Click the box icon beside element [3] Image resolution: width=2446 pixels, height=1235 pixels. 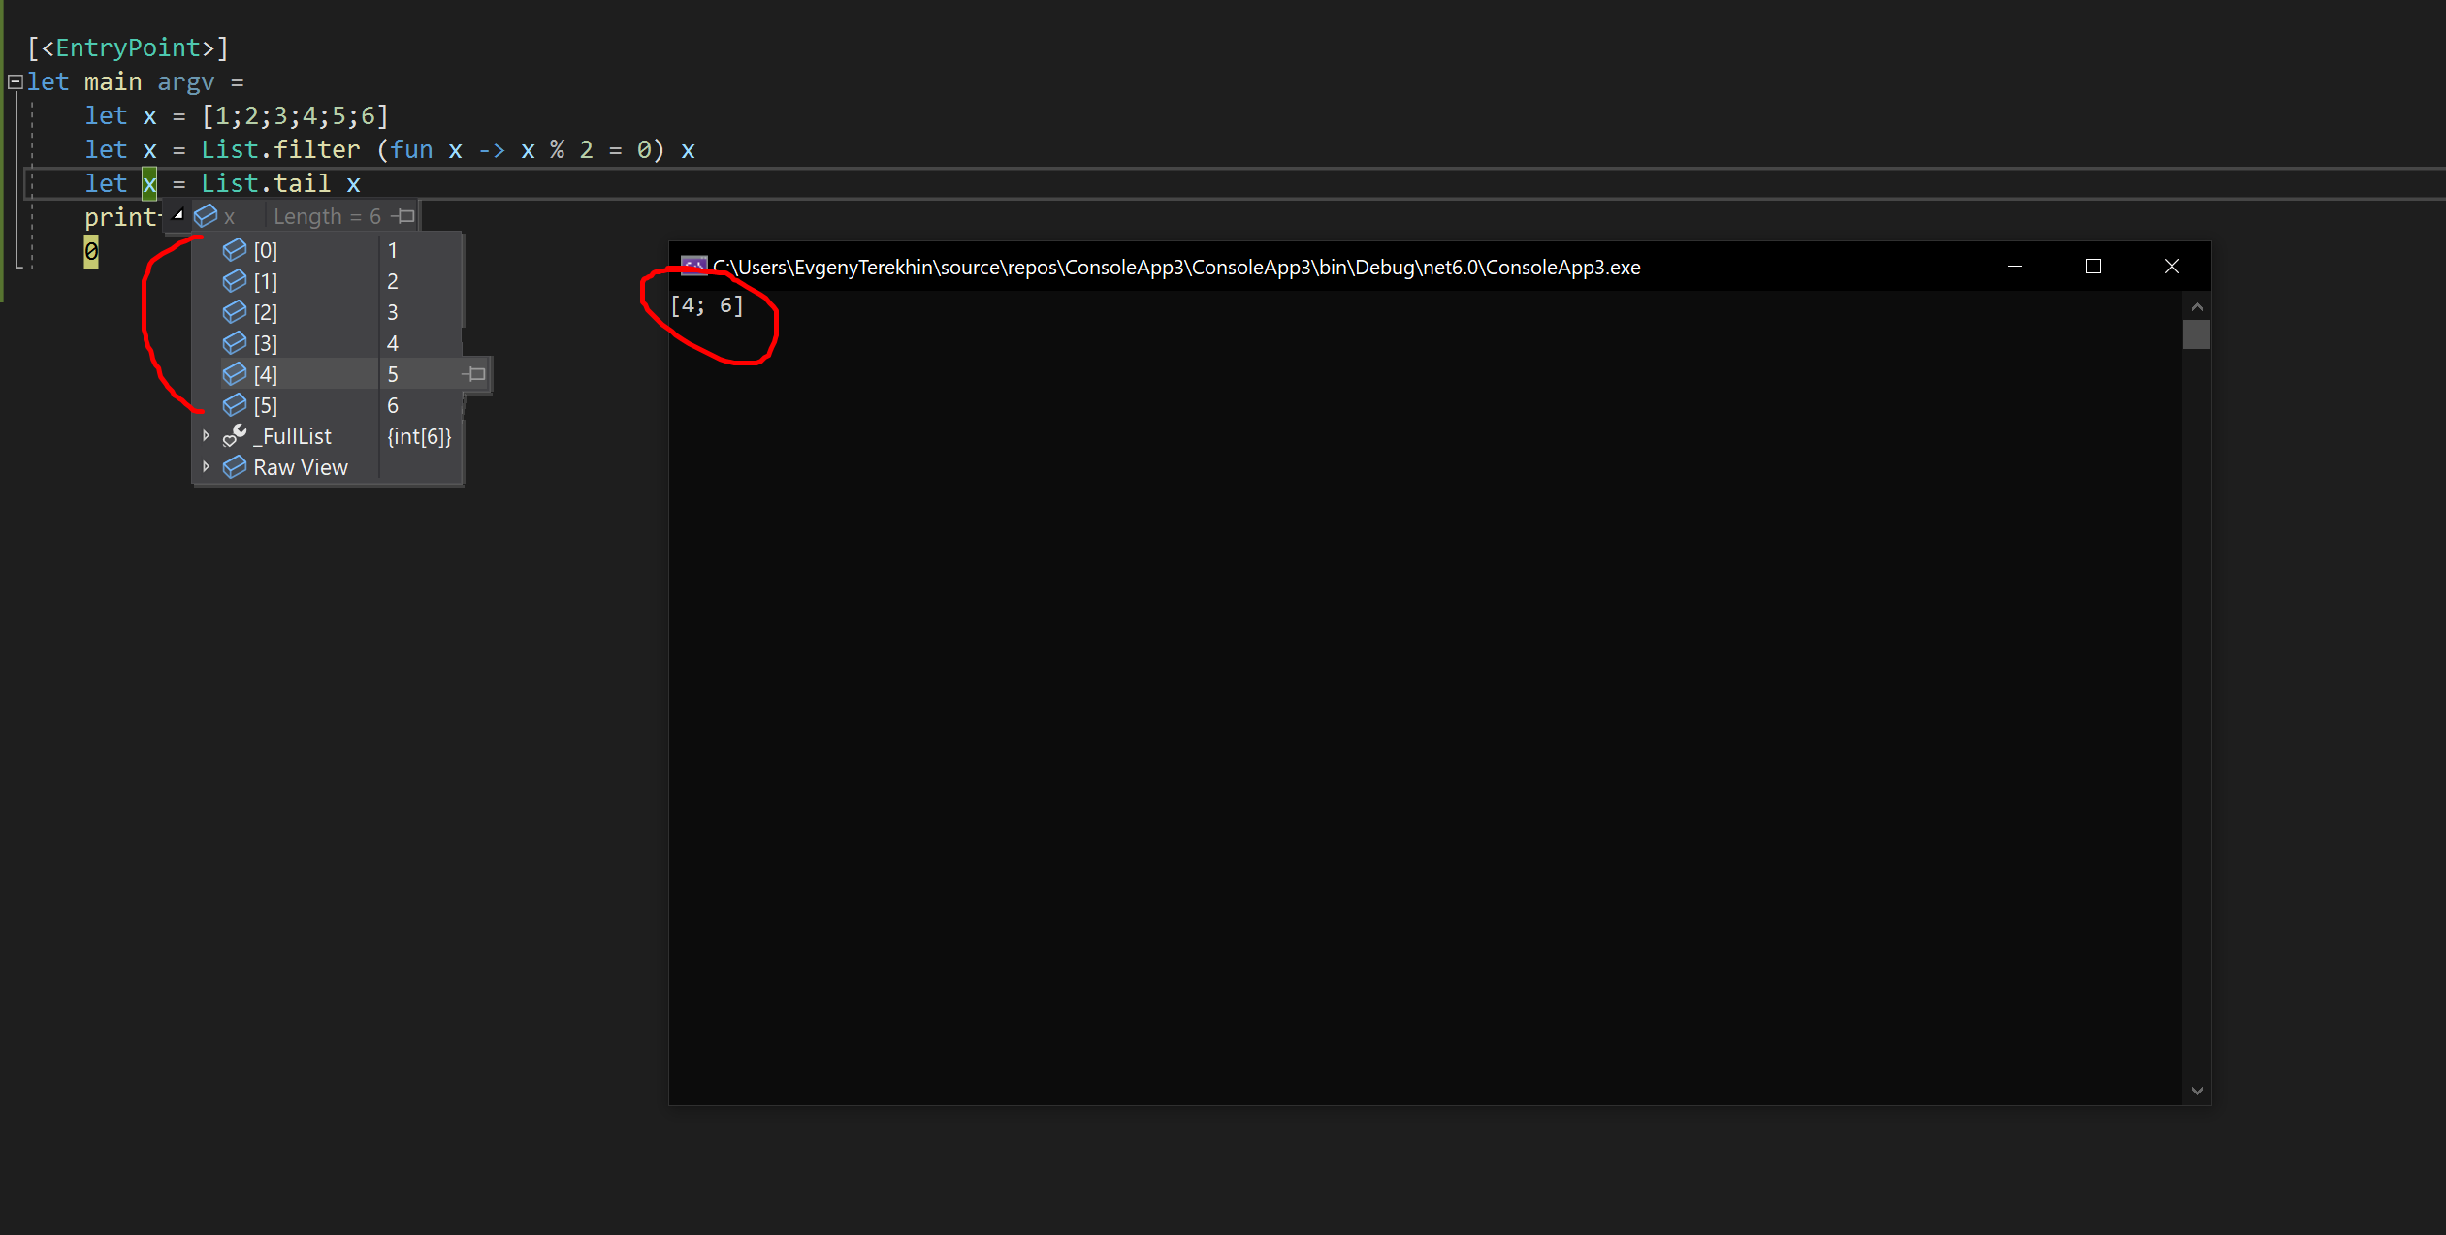[x=235, y=342]
